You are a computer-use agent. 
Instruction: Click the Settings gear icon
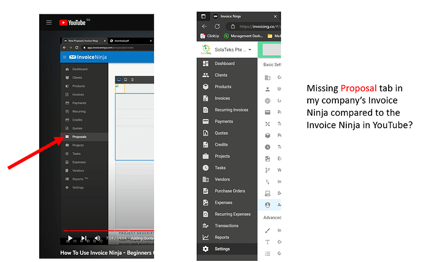pyautogui.click(x=205, y=249)
